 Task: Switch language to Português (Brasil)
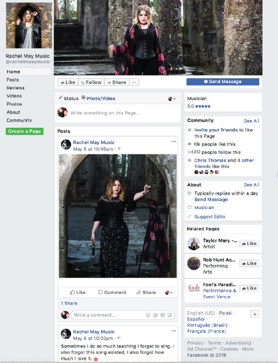(x=207, y=325)
